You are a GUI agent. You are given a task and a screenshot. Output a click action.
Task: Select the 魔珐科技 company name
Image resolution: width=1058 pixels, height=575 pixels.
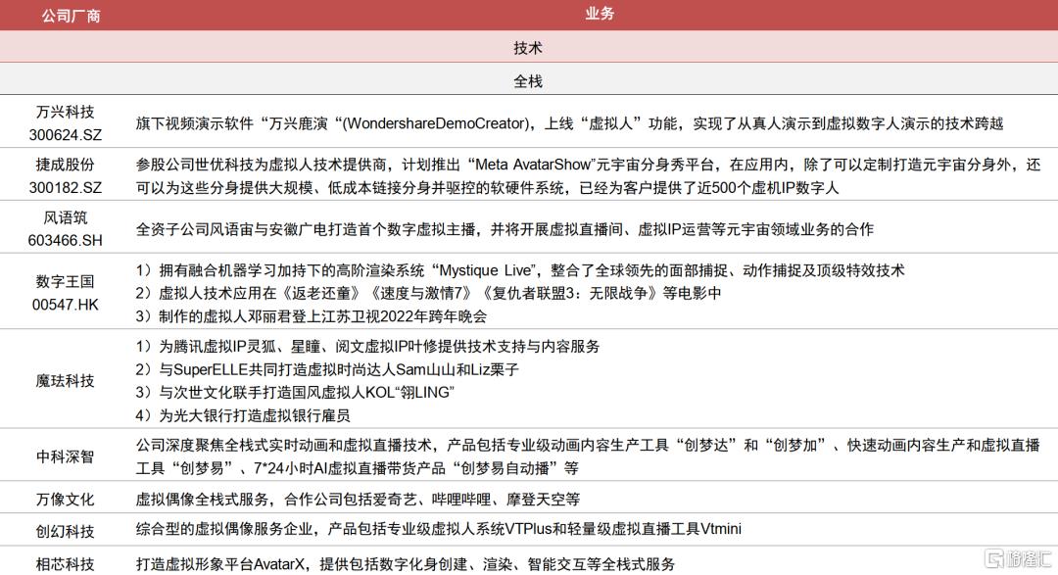coord(66,380)
